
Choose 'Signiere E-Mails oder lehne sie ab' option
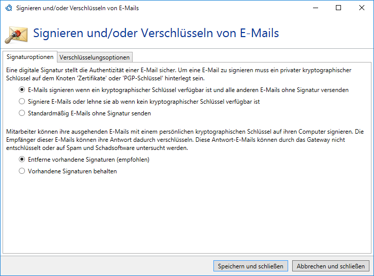tap(22, 102)
